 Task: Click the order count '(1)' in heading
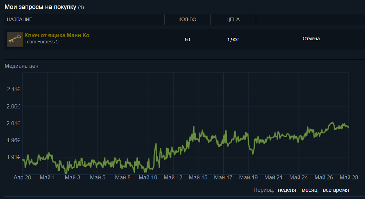click(x=81, y=8)
